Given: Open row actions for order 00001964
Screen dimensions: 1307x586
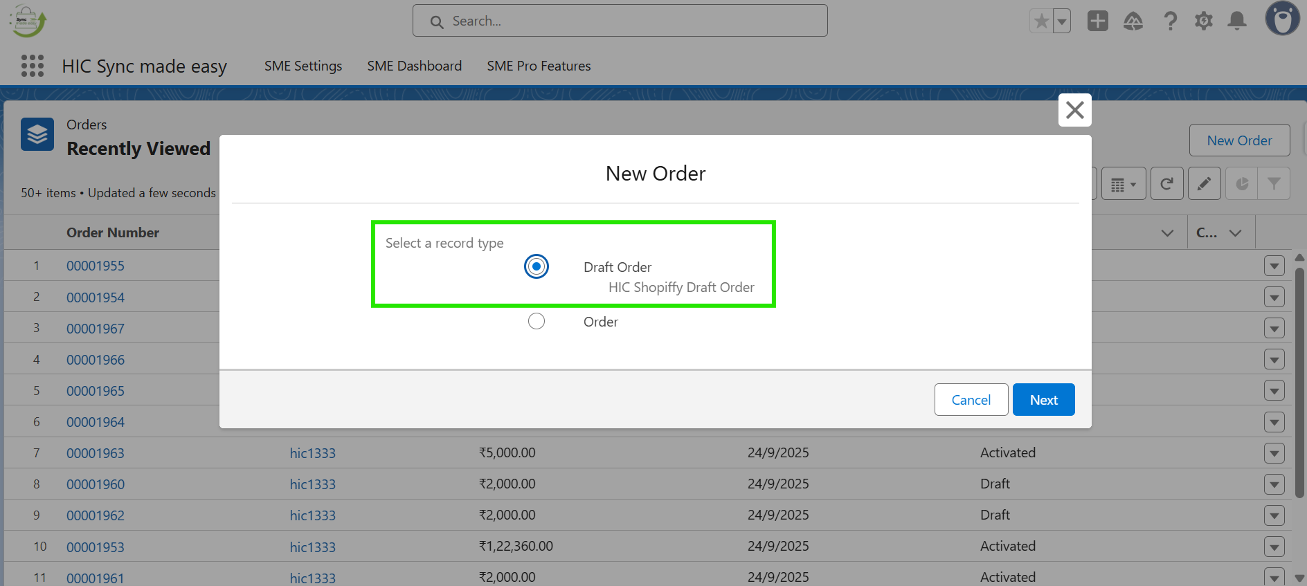Looking at the screenshot, I should coord(1274,422).
